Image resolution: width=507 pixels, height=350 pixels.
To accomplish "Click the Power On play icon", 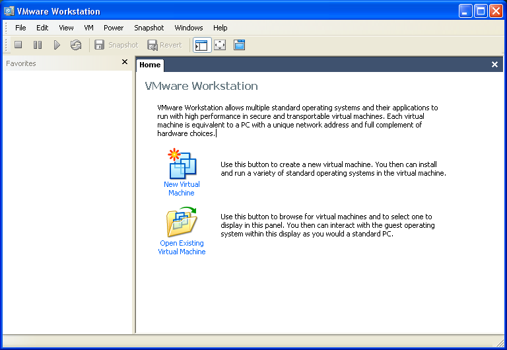I will click(57, 45).
